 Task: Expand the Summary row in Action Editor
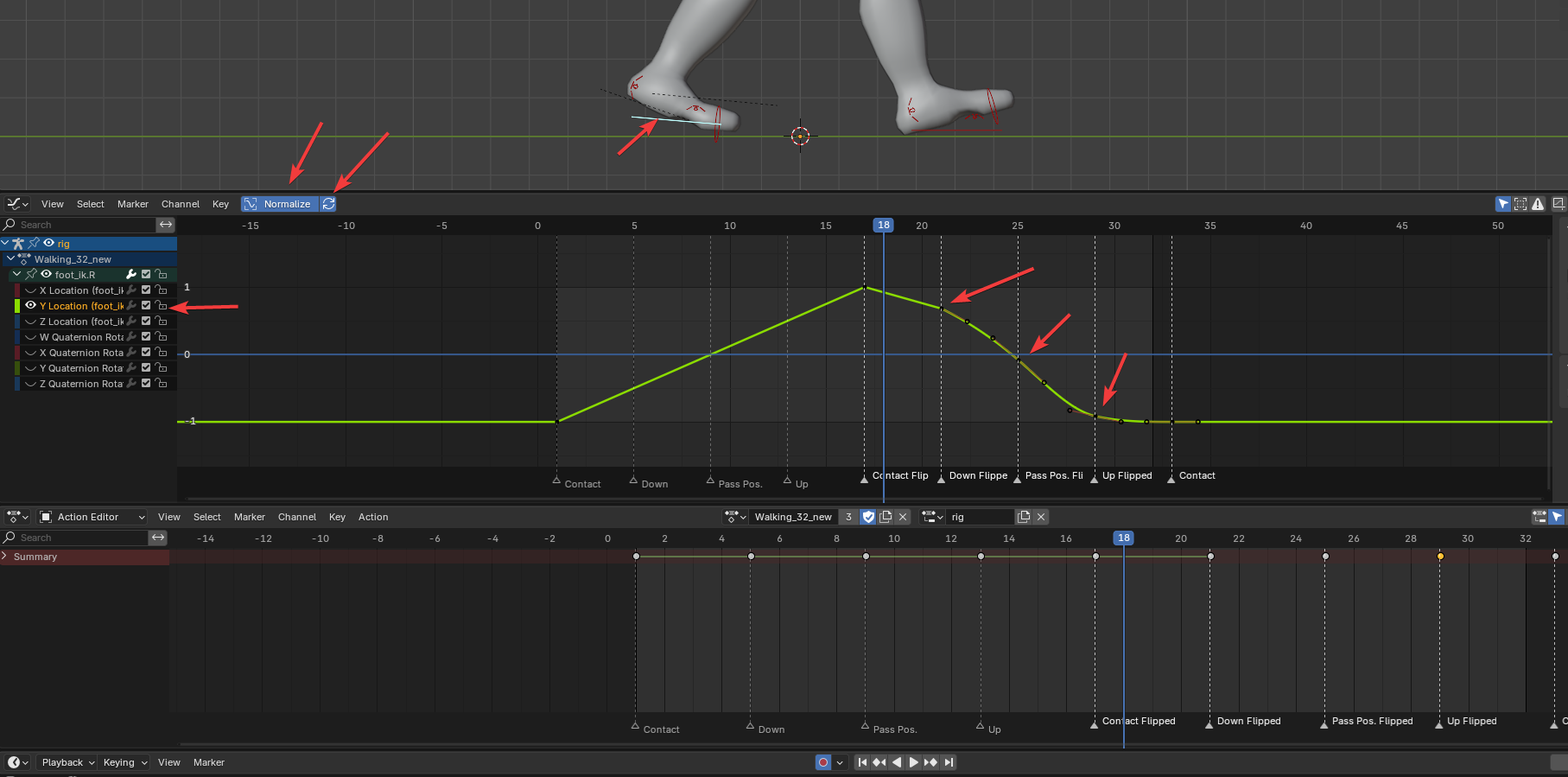[x=5, y=557]
